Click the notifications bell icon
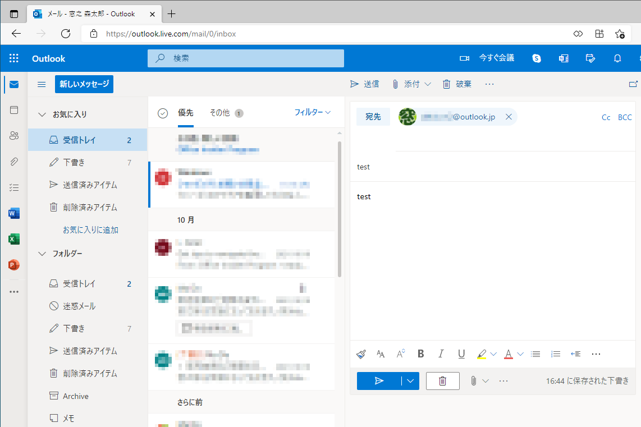This screenshot has width=641, height=427. (617, 58)
